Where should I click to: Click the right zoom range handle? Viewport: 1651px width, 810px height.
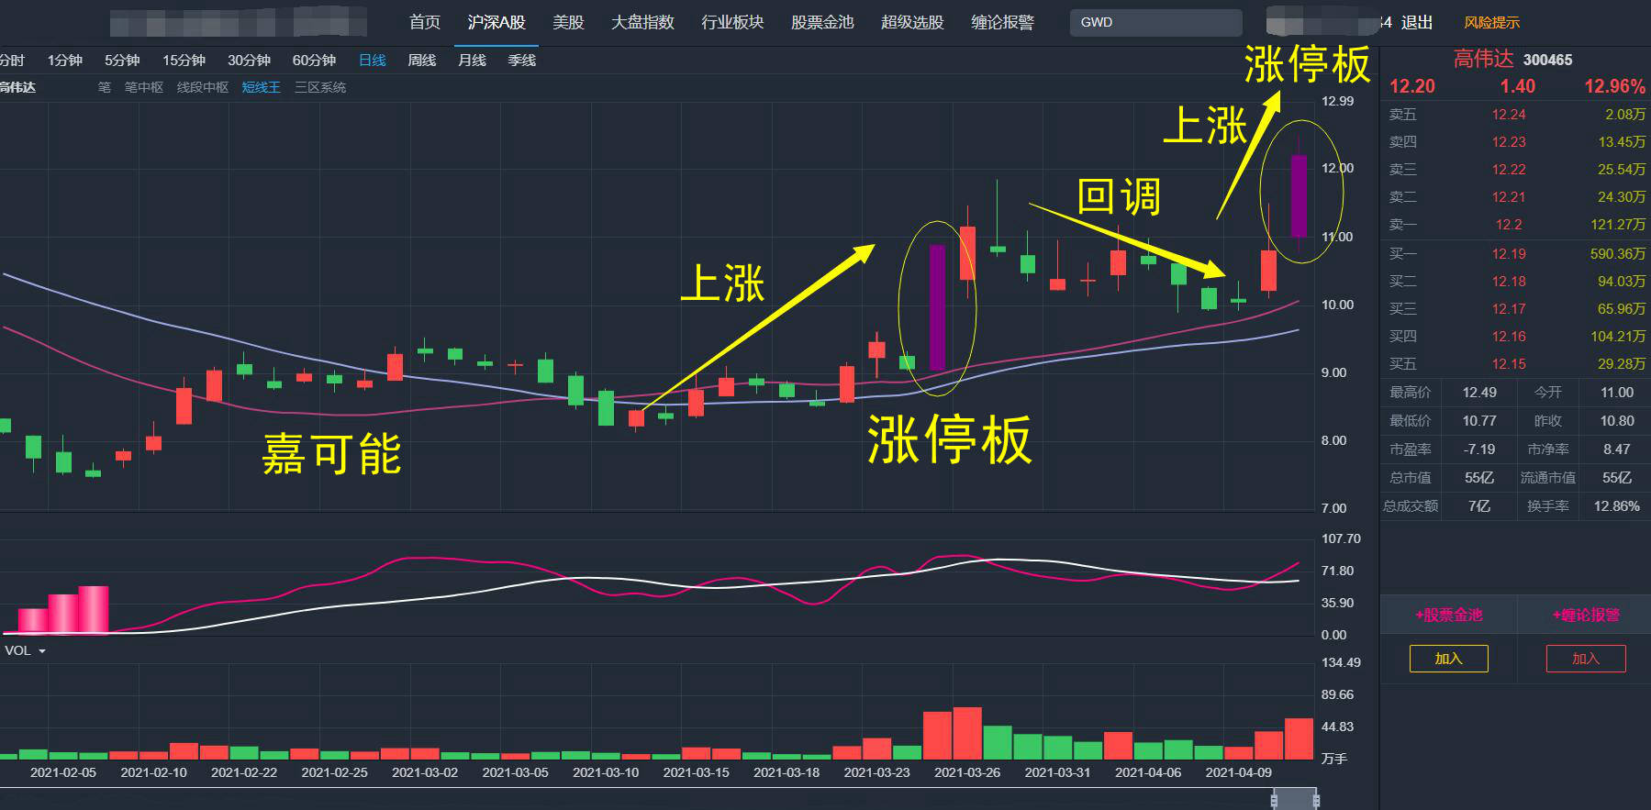[1317, 800]
